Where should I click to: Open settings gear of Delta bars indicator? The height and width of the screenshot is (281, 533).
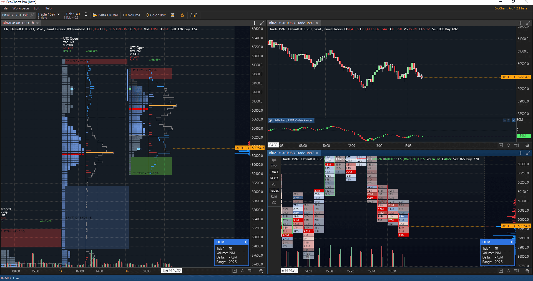click(x=270, y=120)
